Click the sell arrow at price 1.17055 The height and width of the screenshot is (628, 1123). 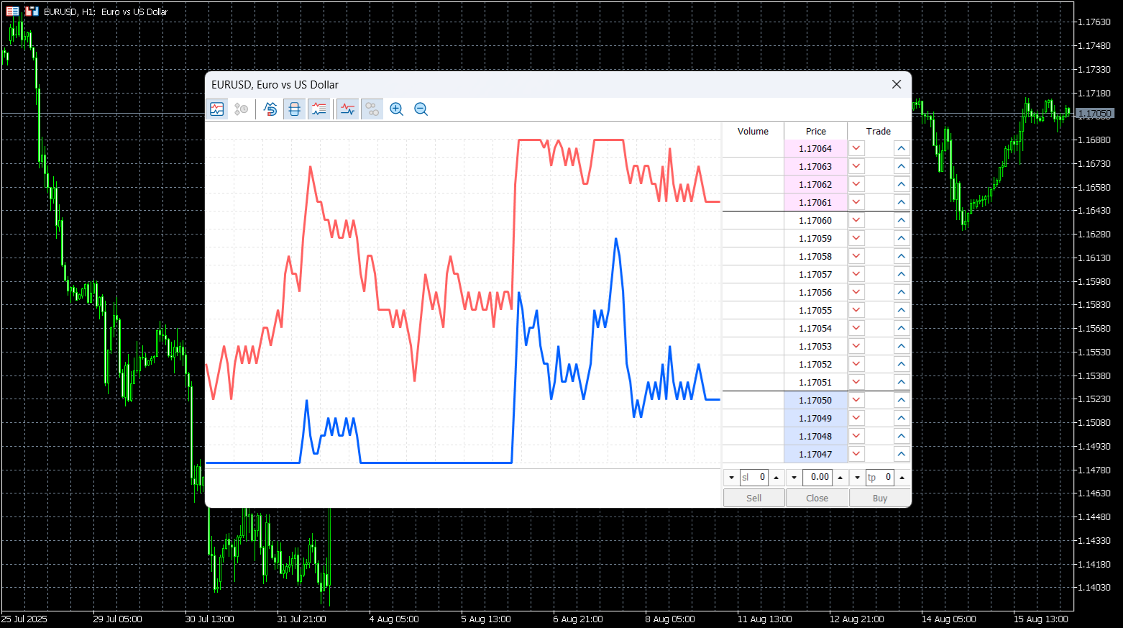[x=856, y=310]
